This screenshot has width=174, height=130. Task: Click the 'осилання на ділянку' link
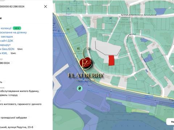(13, 32)
